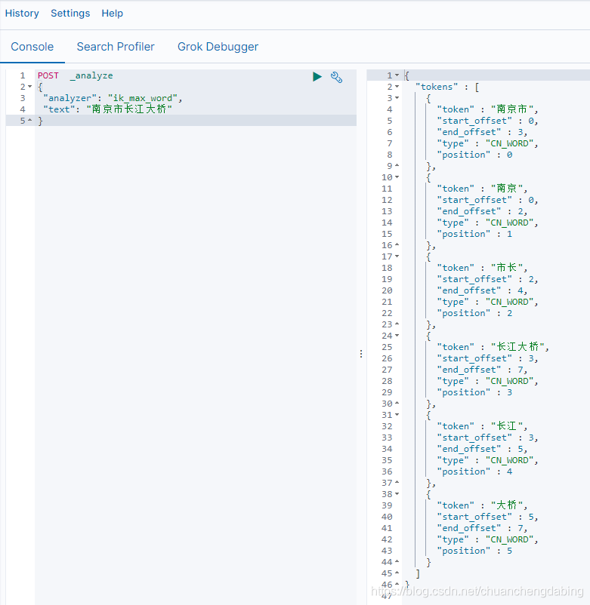Fold closing brace at response line 9
This screenshot has height=605, width=590.
(x=397, y=165)
